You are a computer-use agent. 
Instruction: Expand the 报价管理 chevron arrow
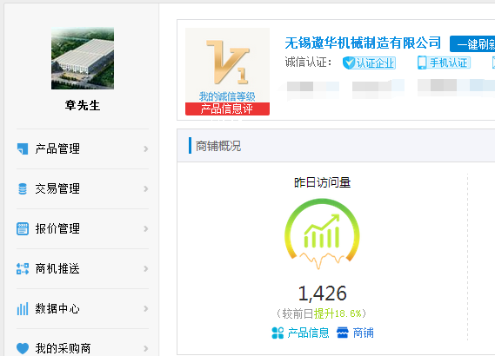[x=145, y=228]
